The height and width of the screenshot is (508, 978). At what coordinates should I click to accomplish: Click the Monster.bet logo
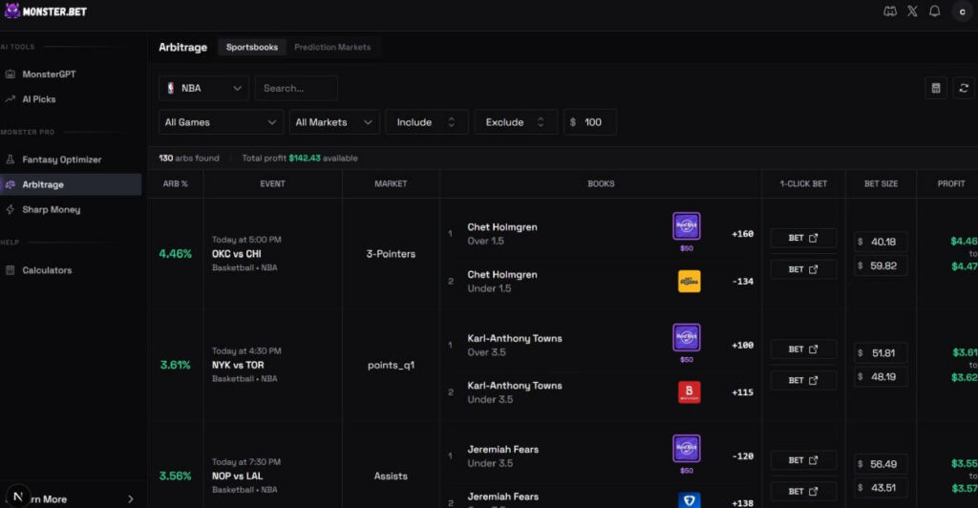click(46, 11)
